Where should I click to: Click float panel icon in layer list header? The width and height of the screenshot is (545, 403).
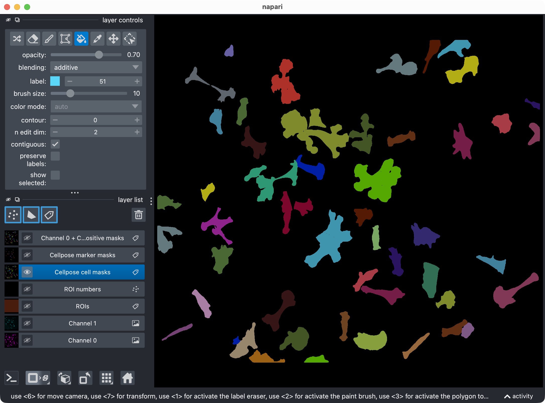[17, 199]
